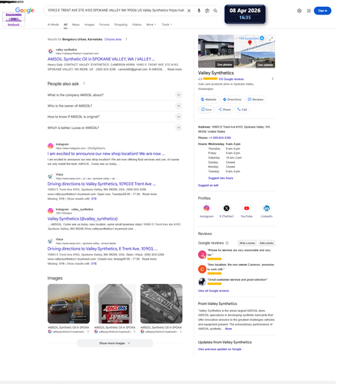Click Suggest an edit link
Viewport: 338px width, 384px height.
tap(208, 185)
